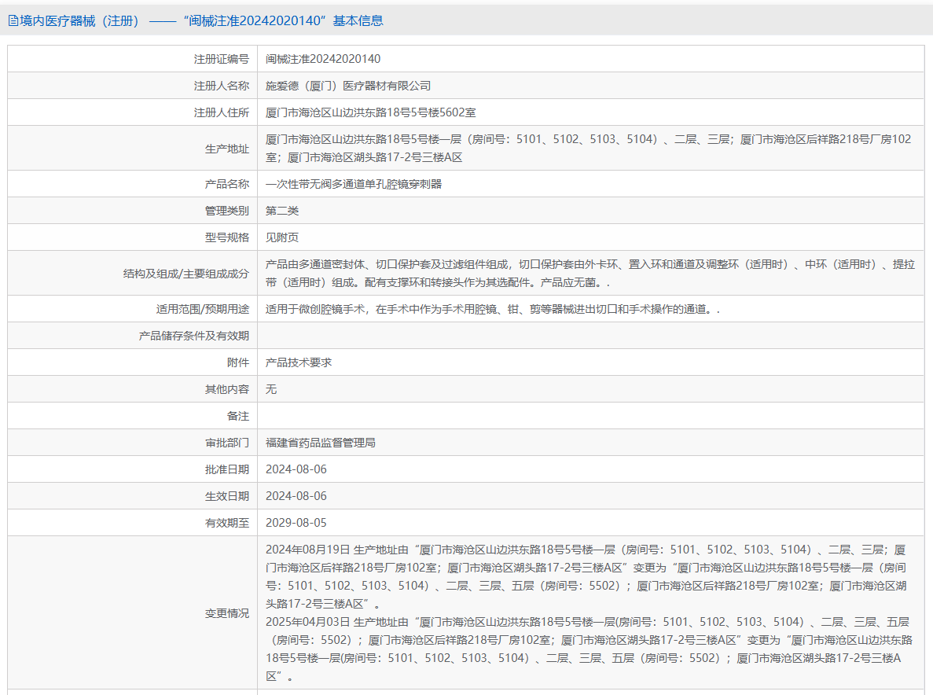Select intended use text 适用于微创腔镜手术
Viewport: 933px width, 695px height.
(x=493, y=309)
